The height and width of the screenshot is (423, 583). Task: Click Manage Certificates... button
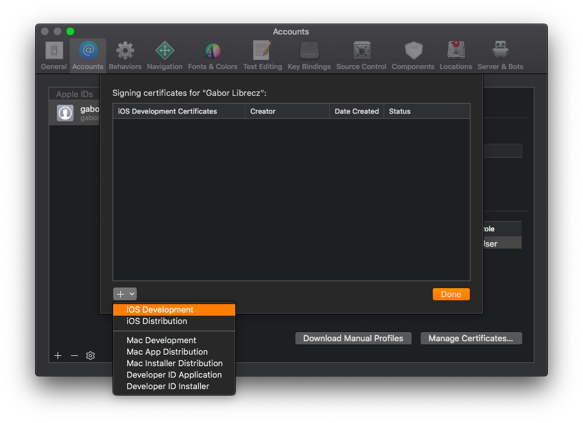[471, 338]
